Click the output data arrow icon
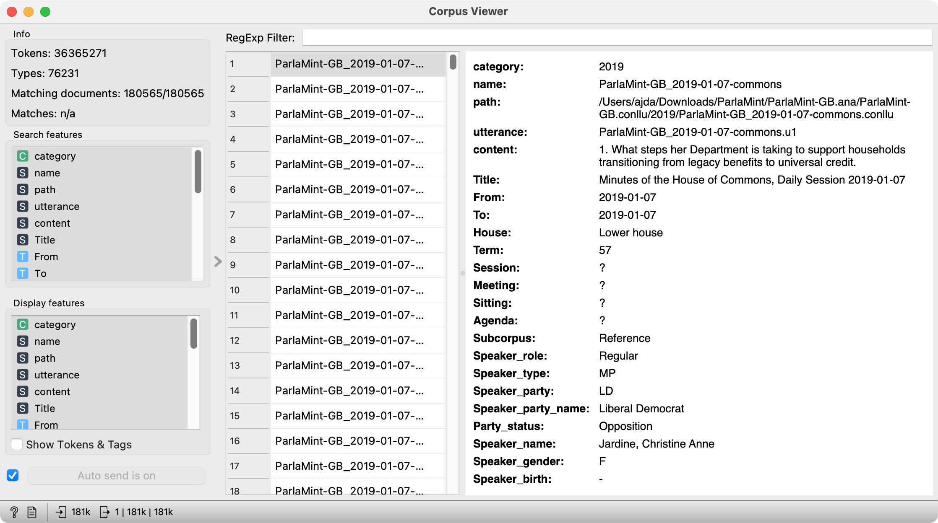938x523 pixels. 104,512
